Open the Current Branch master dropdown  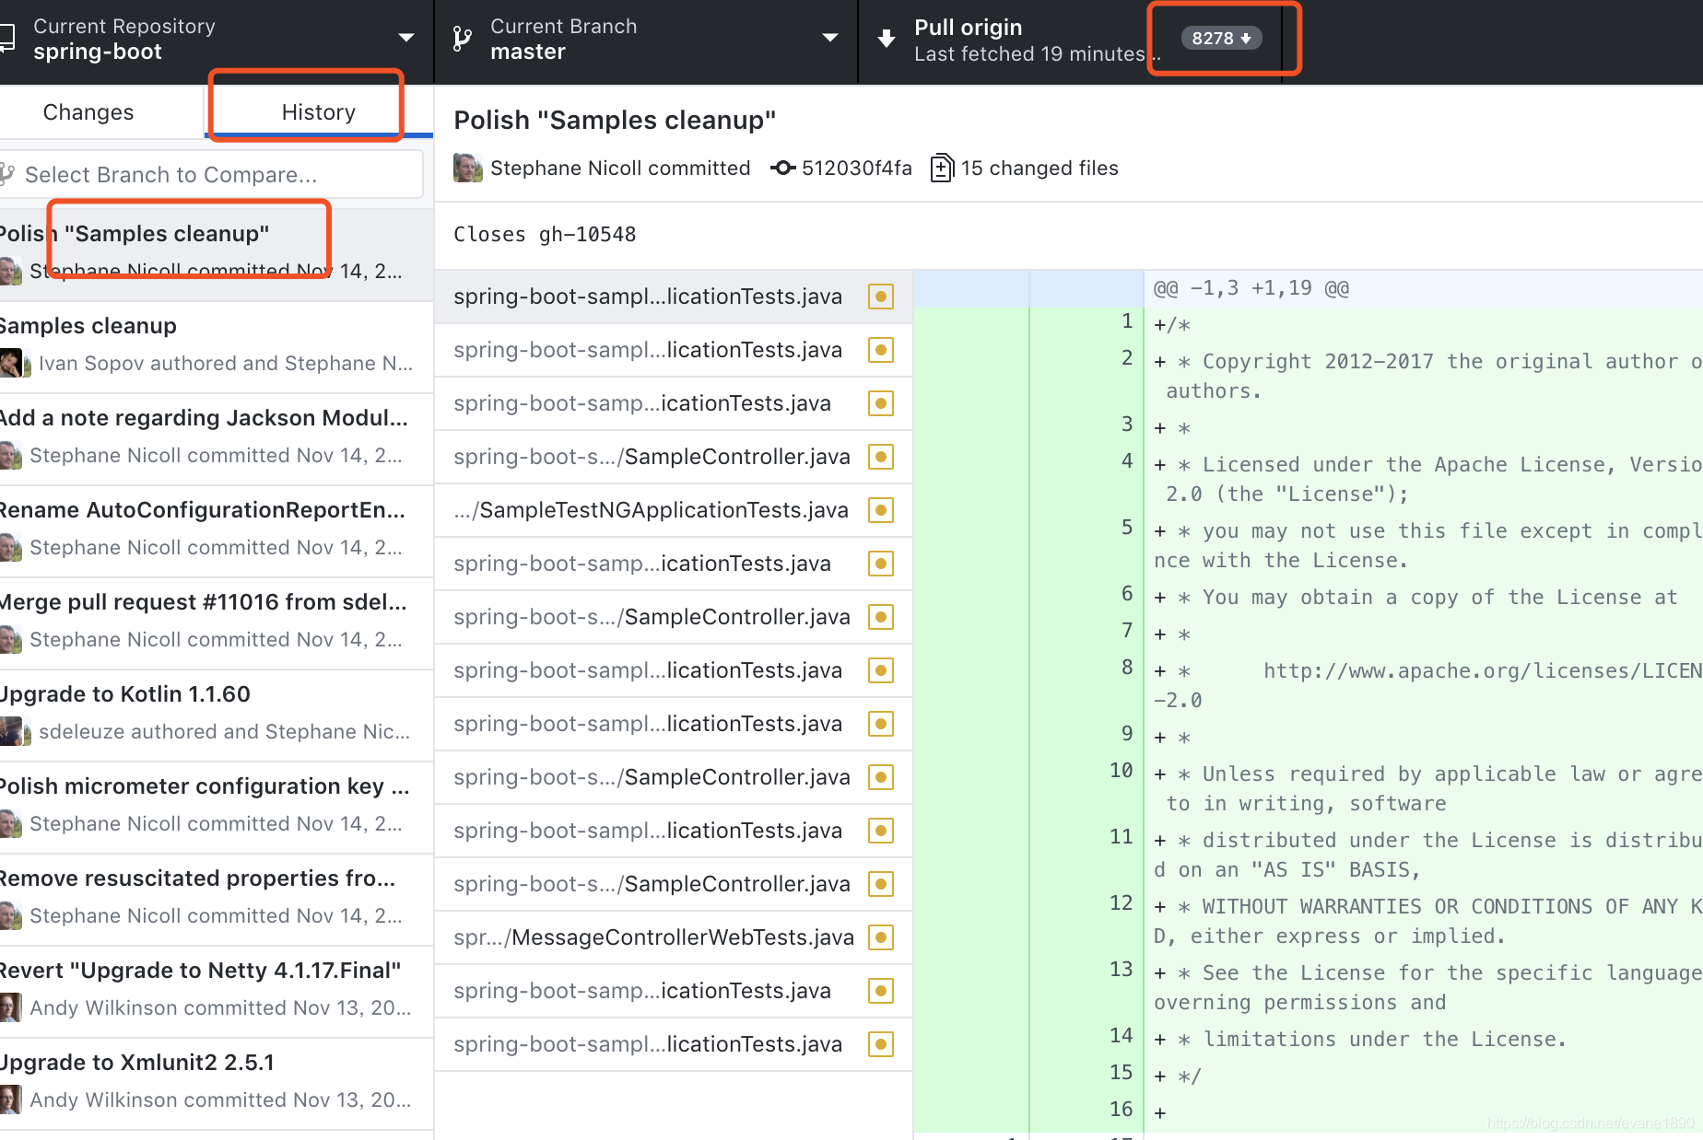[646, 40]
